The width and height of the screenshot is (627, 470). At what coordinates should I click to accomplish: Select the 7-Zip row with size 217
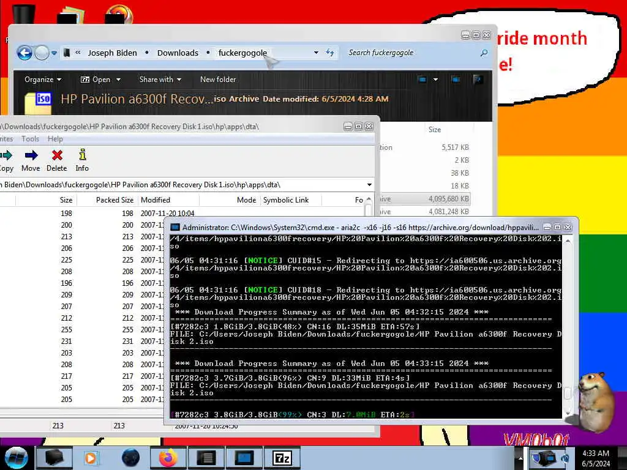[82, 376]
